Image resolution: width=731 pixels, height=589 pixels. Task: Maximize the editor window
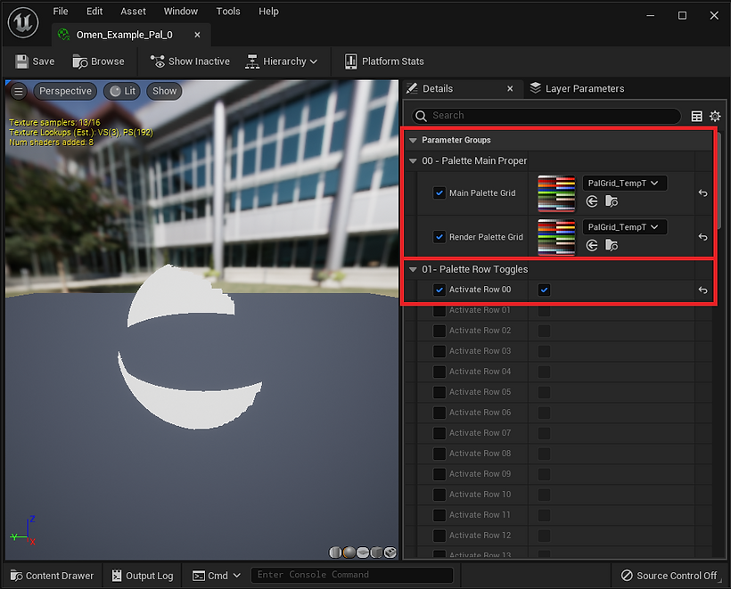682,15
